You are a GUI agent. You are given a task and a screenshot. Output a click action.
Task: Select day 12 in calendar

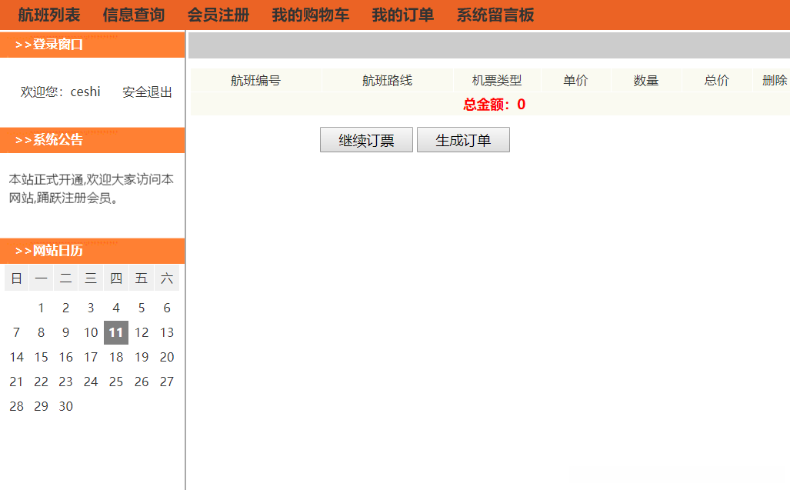(142, 332)
